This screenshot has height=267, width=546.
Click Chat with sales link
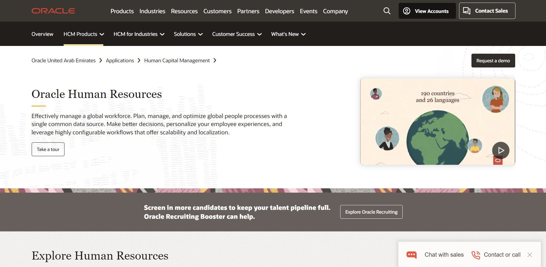(x=444, y=255)
